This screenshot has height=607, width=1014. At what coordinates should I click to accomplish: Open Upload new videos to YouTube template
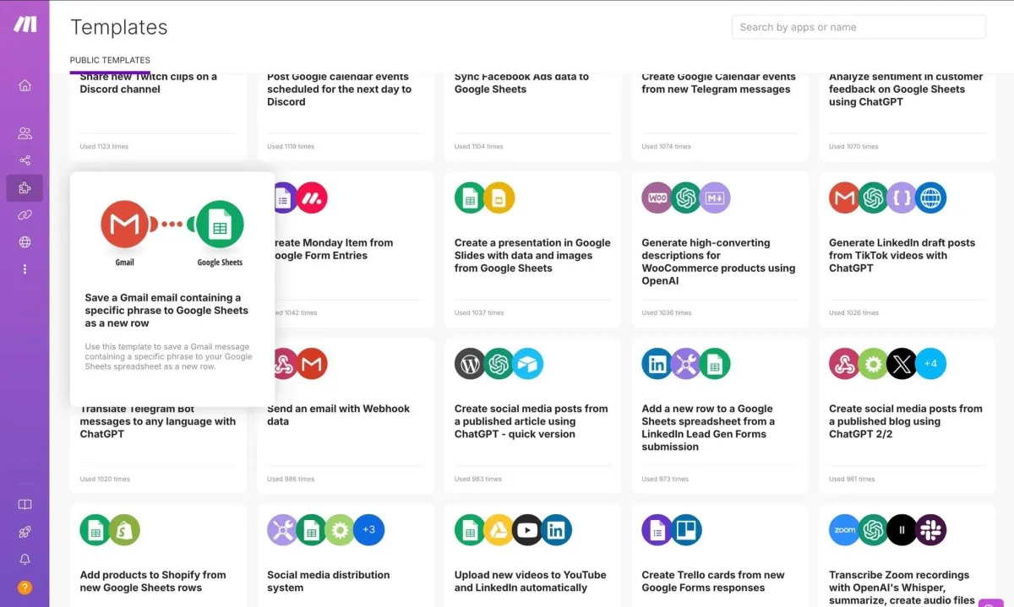[530, 581]
